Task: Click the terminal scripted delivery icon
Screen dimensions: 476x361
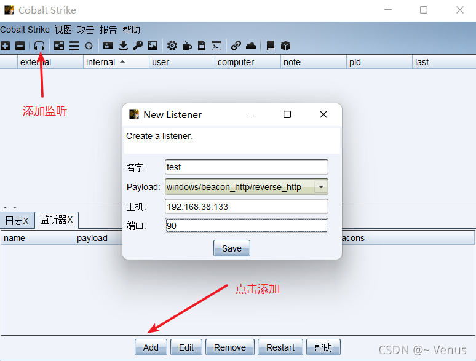Action: 216,46
